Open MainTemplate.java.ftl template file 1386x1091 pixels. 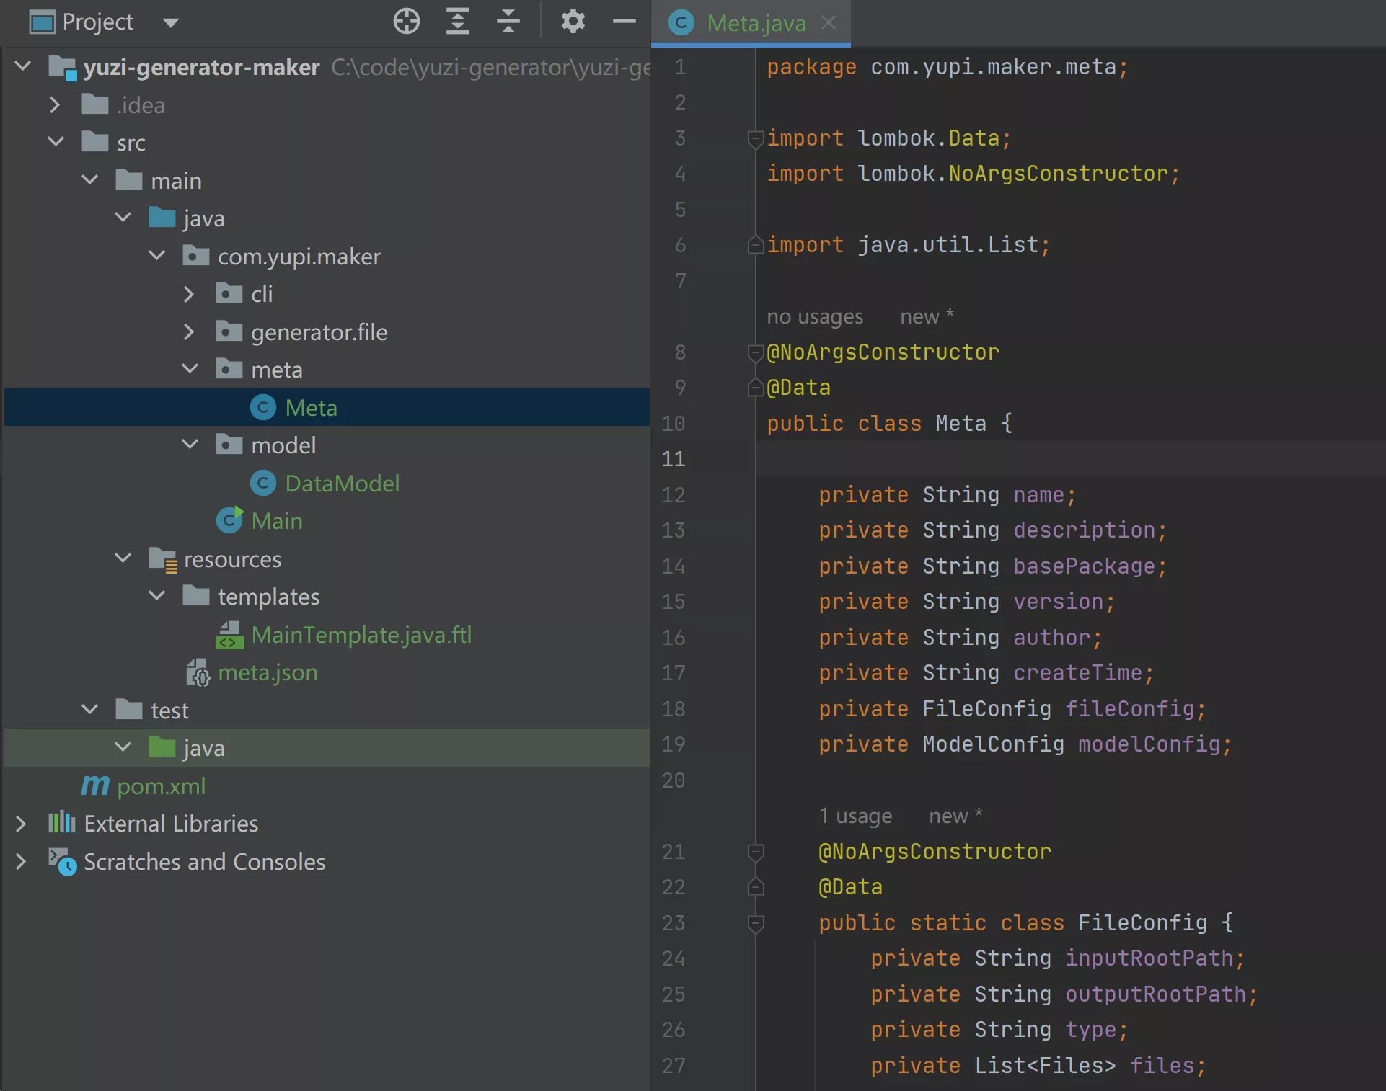tap(361, 635)
